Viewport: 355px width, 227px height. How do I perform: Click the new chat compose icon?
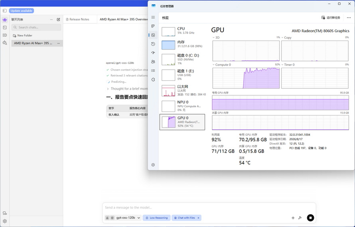point(58,20)
